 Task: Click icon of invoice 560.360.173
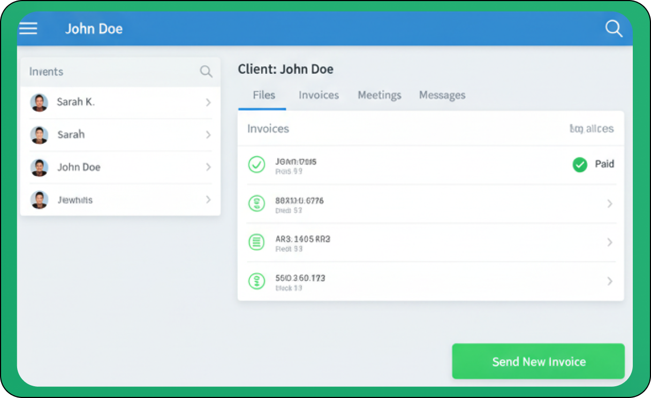[x=257, y=281]
